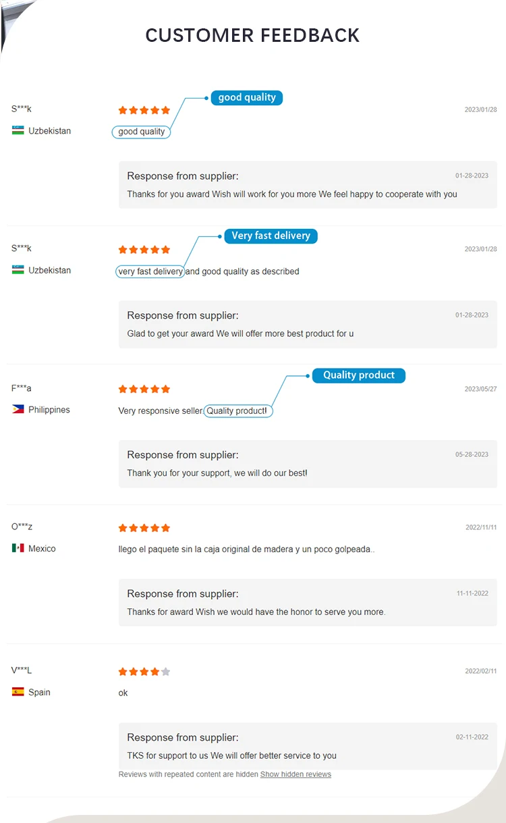Click the Uzbekistan flag on first review
The width and height of the screenshot is (506, 823).
point(18,130)
